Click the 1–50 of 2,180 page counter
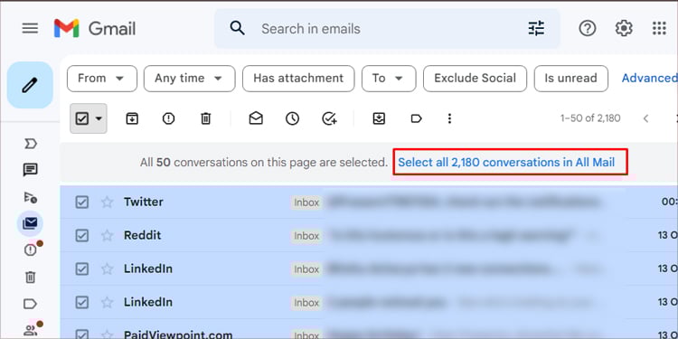This screenshot has height=339, width=678. 590,118
